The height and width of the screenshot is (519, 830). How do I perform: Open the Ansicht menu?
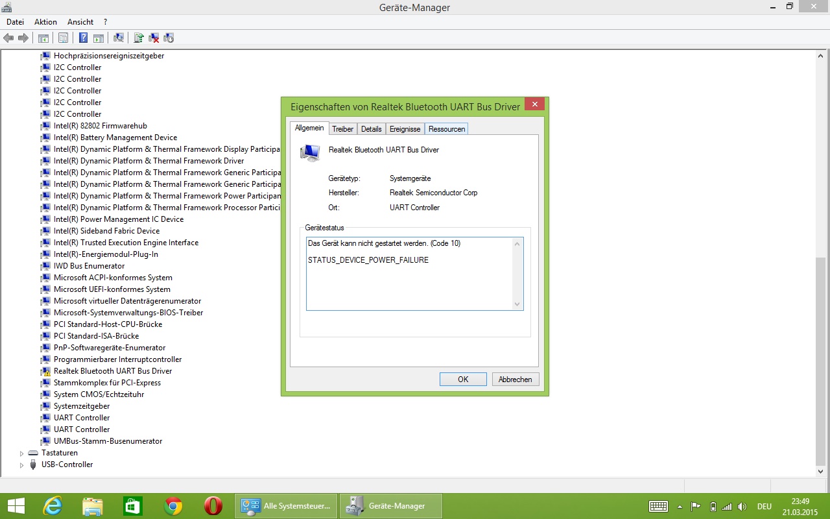[80, 22]
